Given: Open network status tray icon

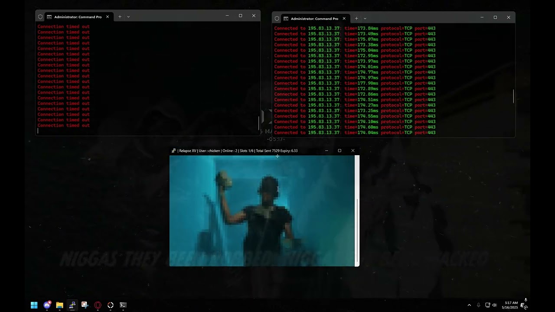Looking at the screenshot, I should [487, 305].
